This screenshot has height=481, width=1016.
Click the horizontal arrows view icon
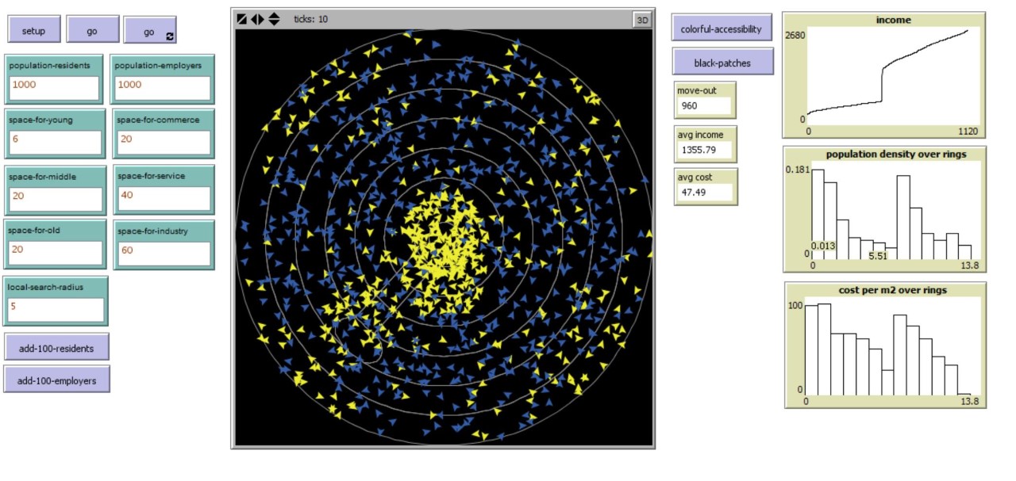[x=257, y=19]
